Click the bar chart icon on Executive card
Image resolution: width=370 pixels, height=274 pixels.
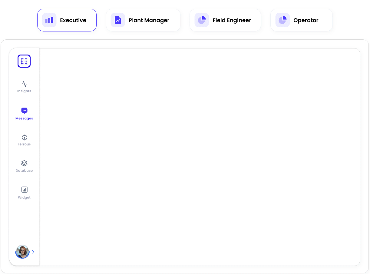(49, 20)
